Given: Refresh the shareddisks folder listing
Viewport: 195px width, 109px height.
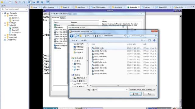Looking at the screenshot, I should (127, 36).
